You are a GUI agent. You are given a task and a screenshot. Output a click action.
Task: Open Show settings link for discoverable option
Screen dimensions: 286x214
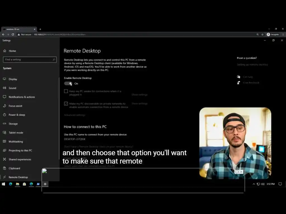pos(140,104)
